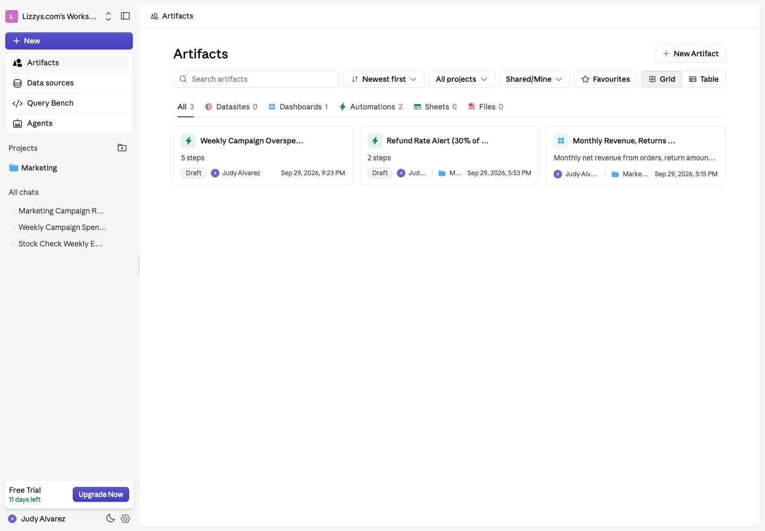The image size is (765, 531).
Task: Open Marketing Campaign R… chat
Action: tap(61, 211)
